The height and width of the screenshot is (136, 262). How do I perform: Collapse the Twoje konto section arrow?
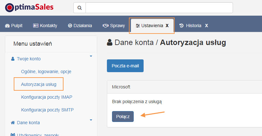(91, 56)
